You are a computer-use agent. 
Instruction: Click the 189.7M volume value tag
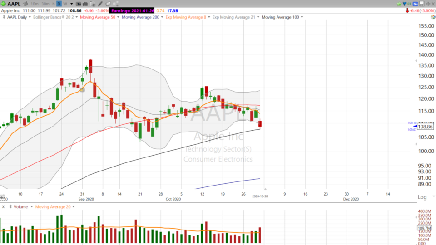point(424,228)
